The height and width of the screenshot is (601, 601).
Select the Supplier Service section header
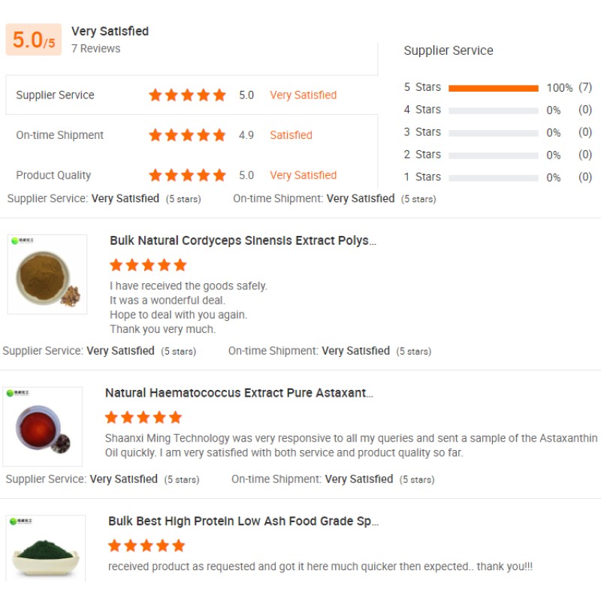tap(448, 50)
